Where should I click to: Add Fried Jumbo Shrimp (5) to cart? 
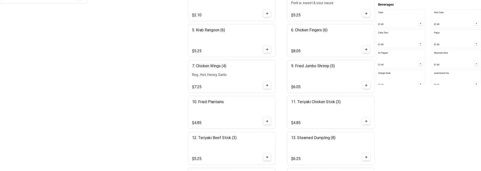coord(366,85)
